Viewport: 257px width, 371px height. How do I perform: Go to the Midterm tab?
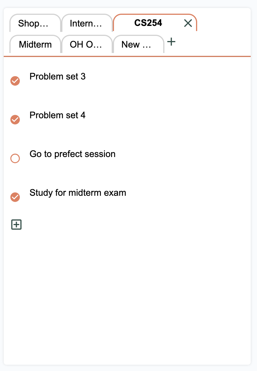(35, 44)
